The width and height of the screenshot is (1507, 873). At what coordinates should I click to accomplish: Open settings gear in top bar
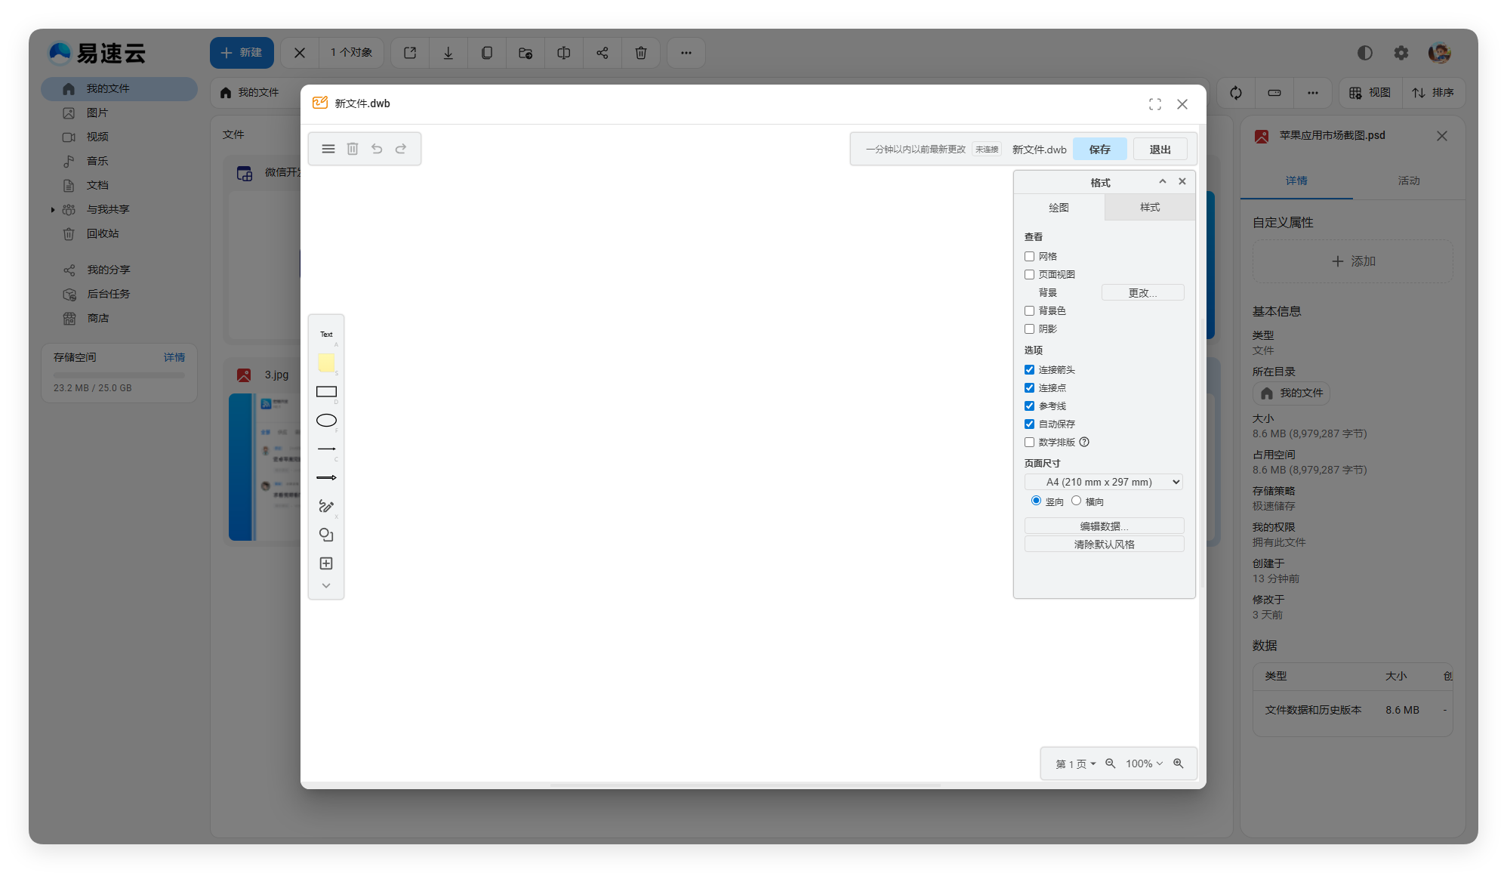click(1401, 53)
